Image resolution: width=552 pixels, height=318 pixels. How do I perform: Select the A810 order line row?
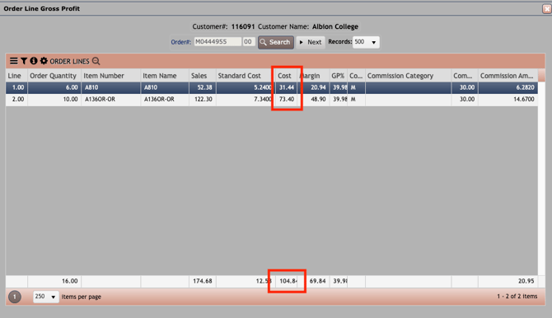point(271,87)
